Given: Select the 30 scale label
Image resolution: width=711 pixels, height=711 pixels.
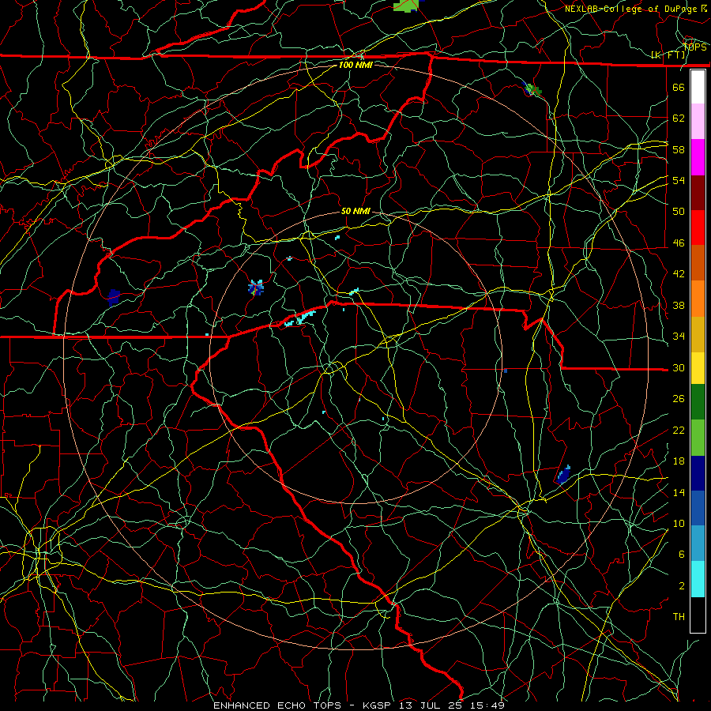Looking at the screenshot, I should (679, 367).
